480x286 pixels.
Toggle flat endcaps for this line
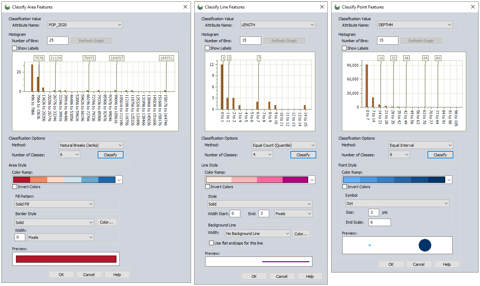[x=212, y=243]
